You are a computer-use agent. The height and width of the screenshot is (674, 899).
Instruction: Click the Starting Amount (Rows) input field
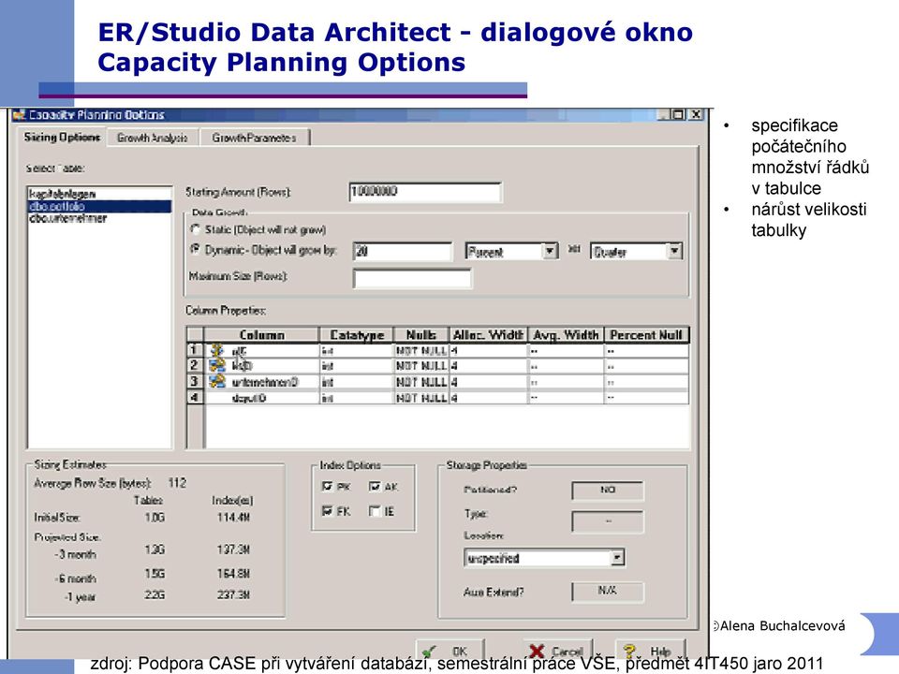pyautogui.click(x=425, y=192)
